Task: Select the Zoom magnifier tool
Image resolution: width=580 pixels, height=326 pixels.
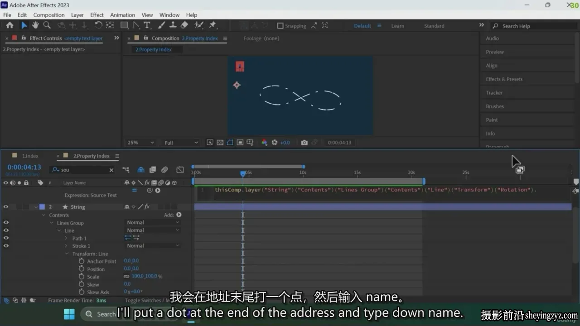Action: pyautogui.click(x=47, y=25)
